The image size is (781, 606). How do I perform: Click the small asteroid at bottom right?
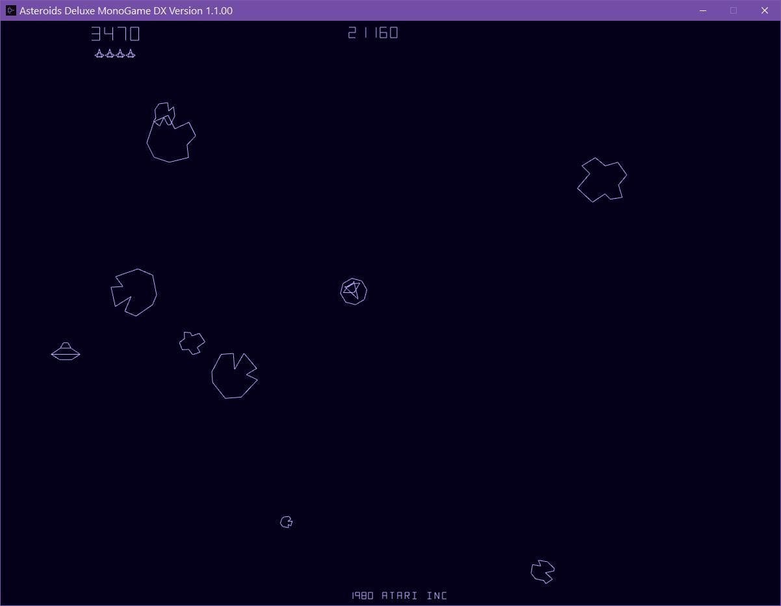pyautogui.click(x=543, y=572)
